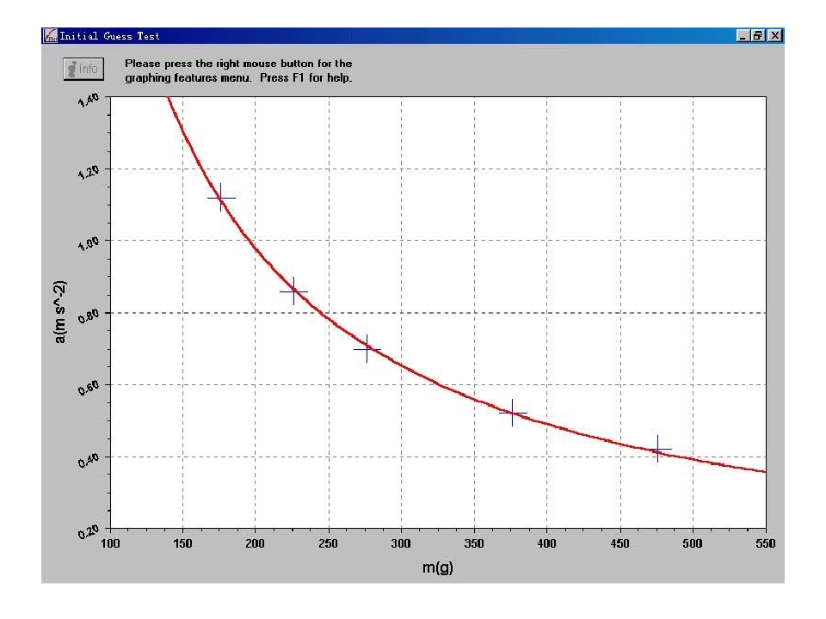Select the data point near m=375
The height and width of the screenshot is (619, 826).
[513, 414]
